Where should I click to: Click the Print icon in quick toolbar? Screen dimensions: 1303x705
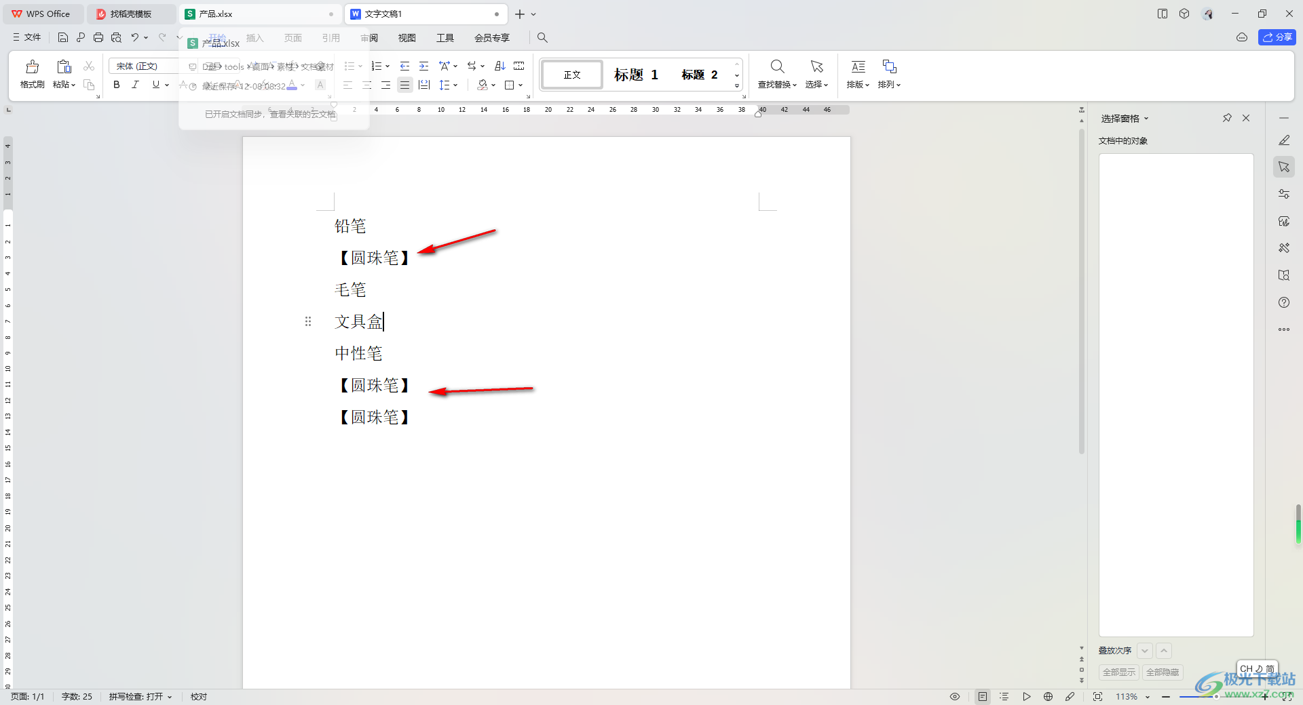[x=98, y=37]
